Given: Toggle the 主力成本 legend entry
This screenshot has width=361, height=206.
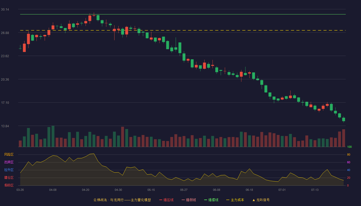Looking at the screenshot, I should pos(235,200).
